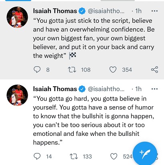Reply to the 'You gotta go hard' tweet
164x165 pixels.
[37, 156]
